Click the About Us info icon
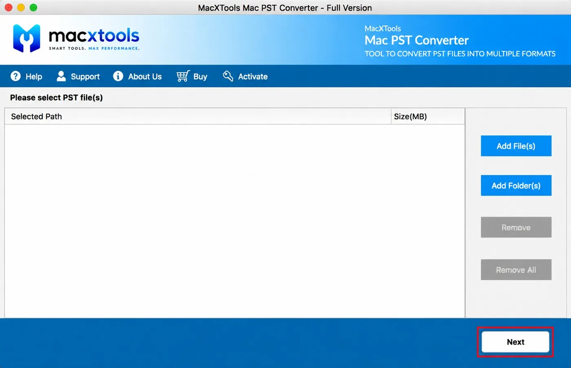 point(118,76)
